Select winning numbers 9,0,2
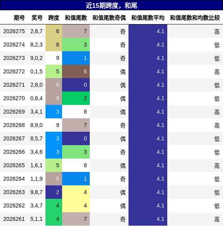The height and width of the screenshot is (226, 223). (x=36, y=58)
